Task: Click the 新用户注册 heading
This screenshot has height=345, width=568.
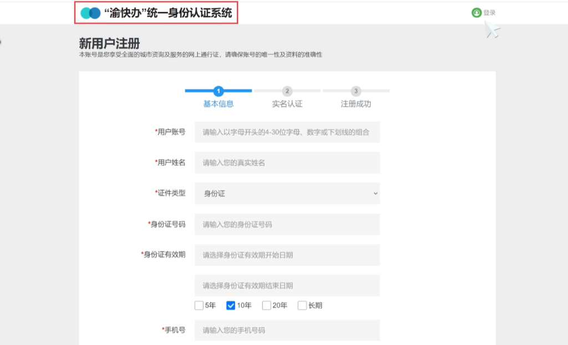Action: click(x=109, y=43)
